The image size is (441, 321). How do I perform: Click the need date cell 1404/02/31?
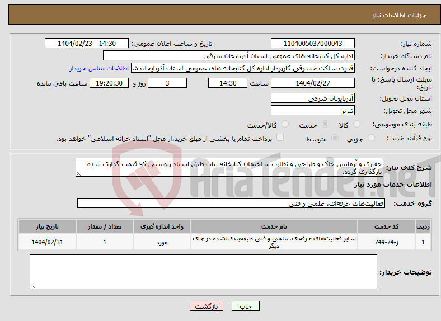(47, 242)
